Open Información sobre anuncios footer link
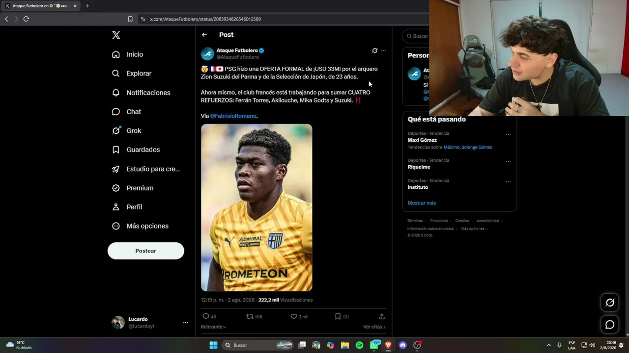Screen dimensions: 629x353 [x=430, y=229]
